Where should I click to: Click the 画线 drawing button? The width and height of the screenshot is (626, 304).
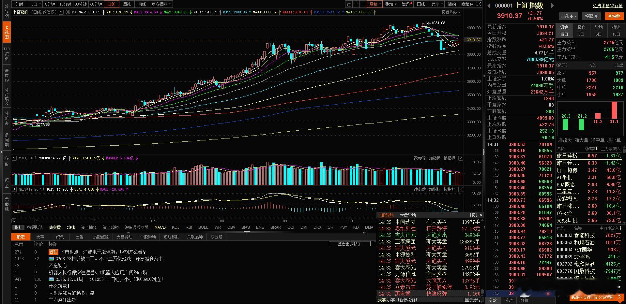point(421,4)
